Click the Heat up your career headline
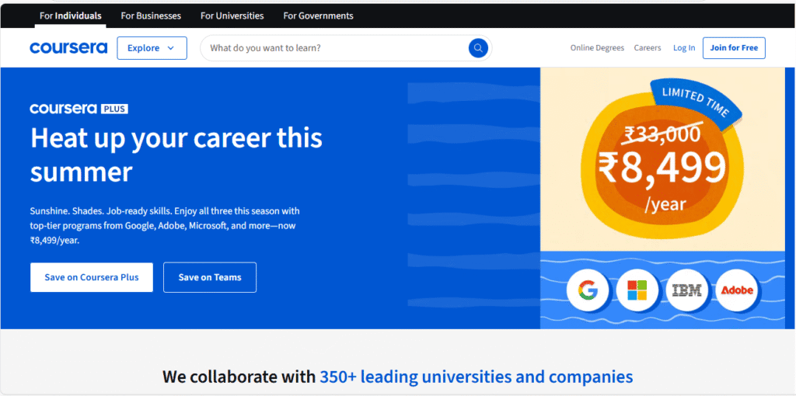This screenshot has height=396, width=796. point(176,155)
